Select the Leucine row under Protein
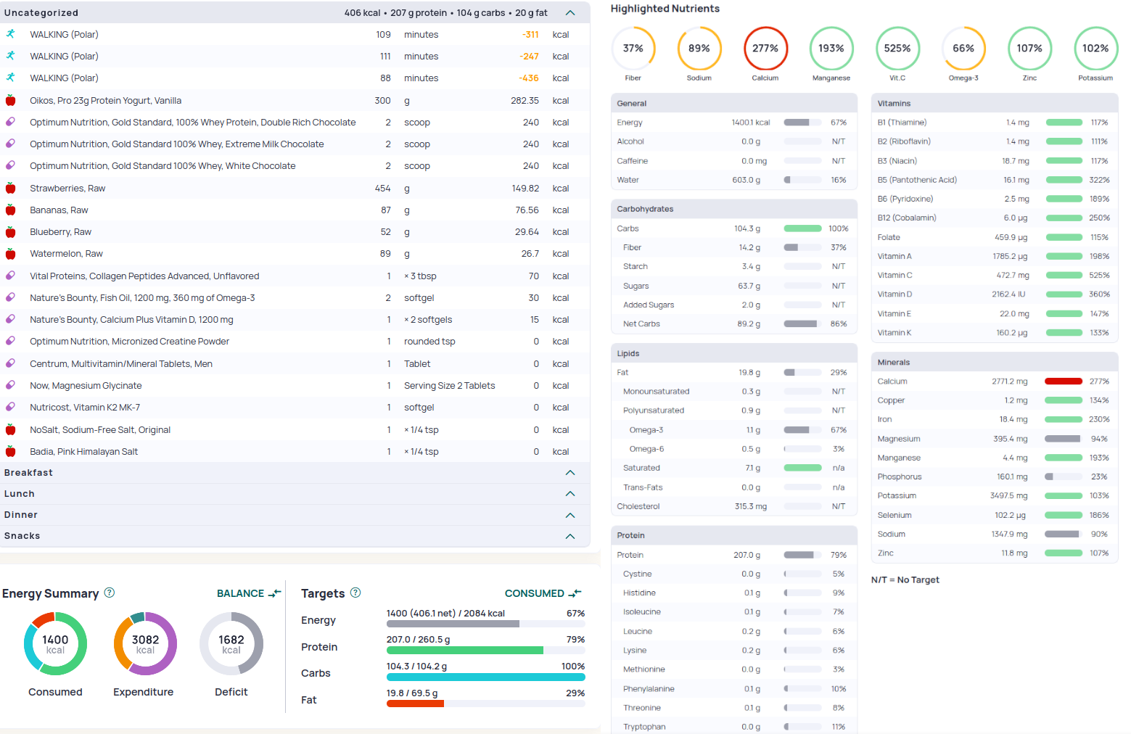 tap(734, 631)
